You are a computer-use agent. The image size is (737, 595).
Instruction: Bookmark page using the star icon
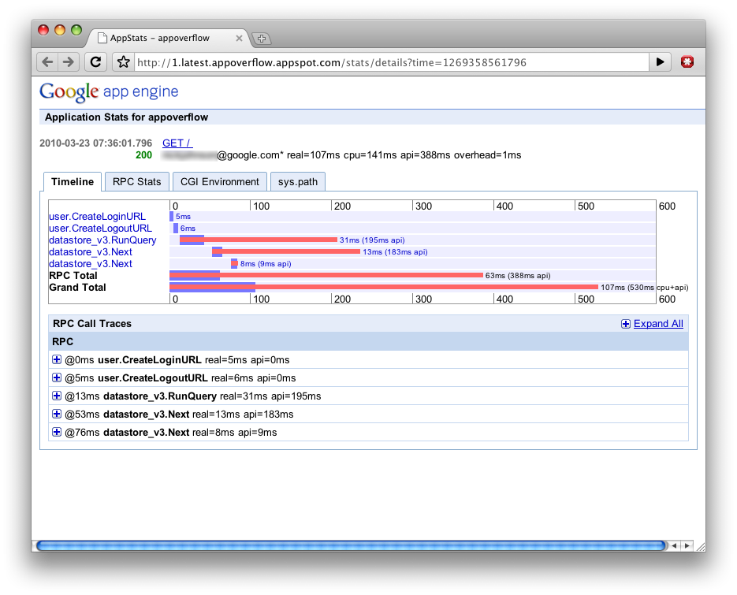tap(123, 62)
